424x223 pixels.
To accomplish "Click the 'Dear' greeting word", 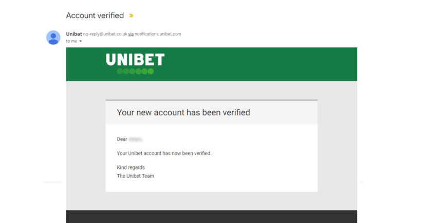I will [x=122, y=139].
